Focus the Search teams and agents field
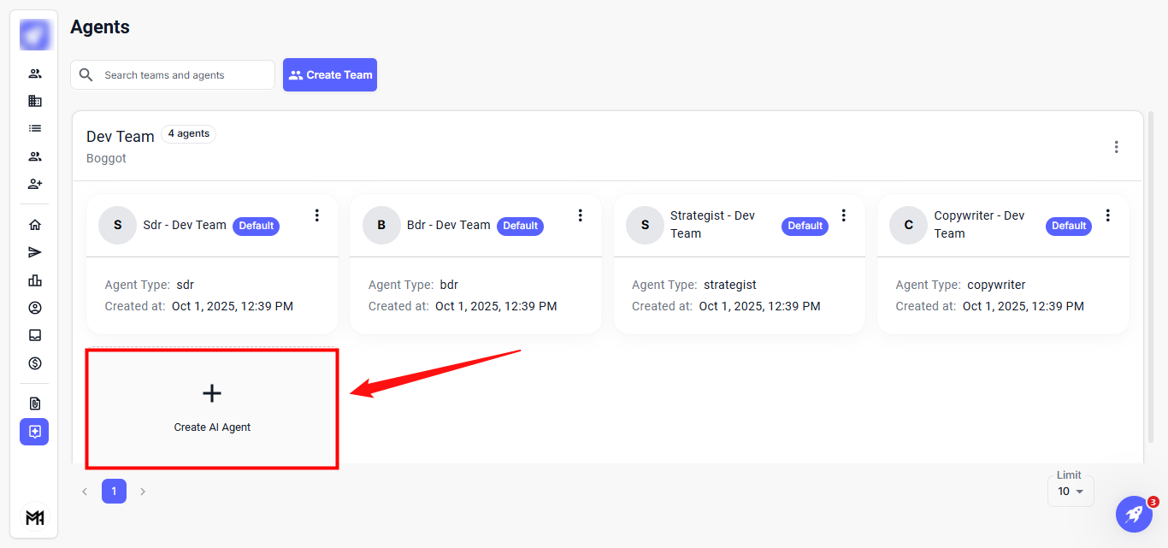The width and height of the screenshot is (1168, 548). 184,75
